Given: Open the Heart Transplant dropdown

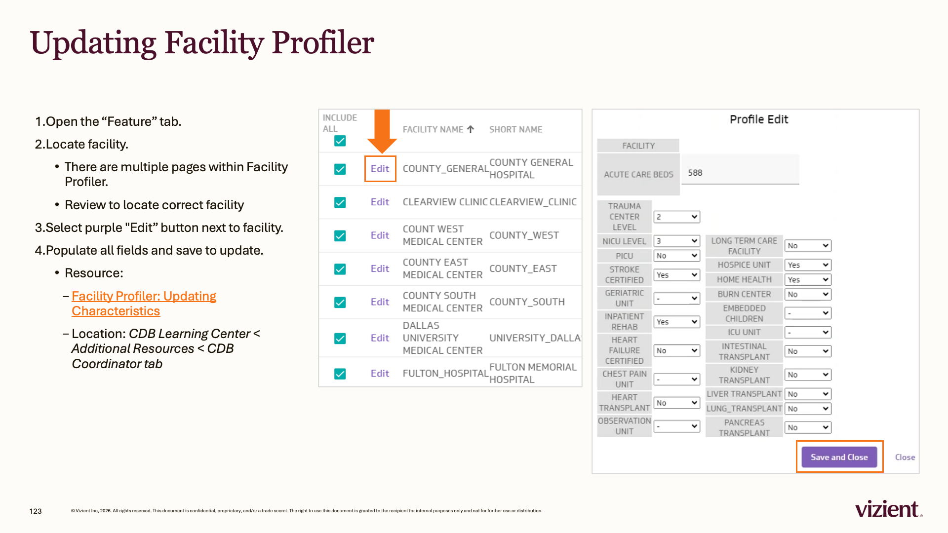Looking at the screenshot, I should pyautogui.click(x=676, y=403).
